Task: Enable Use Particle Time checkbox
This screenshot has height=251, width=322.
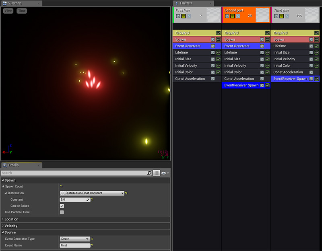Action: [x=62, y=212]
